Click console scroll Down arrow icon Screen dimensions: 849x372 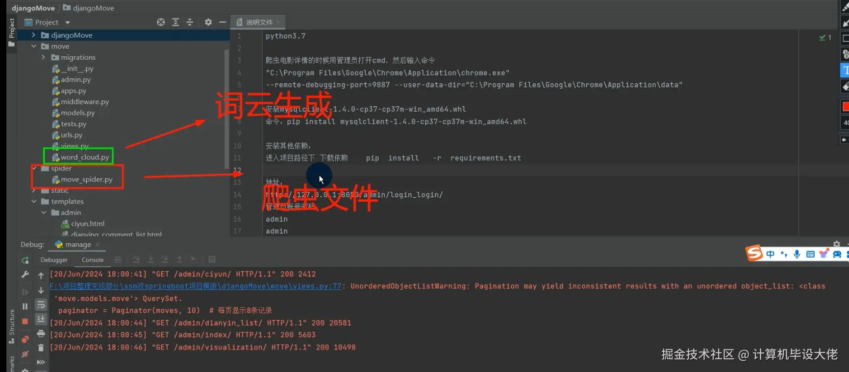pyautogui.click(x=41, y=290)
